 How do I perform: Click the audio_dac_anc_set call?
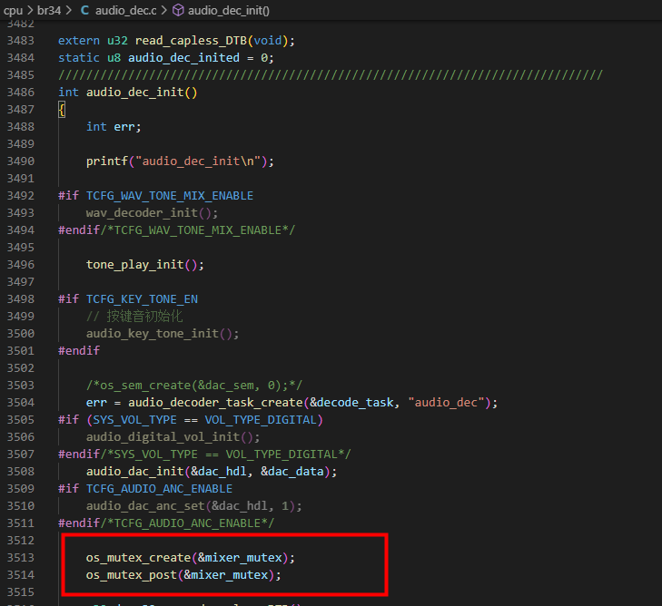193,506
